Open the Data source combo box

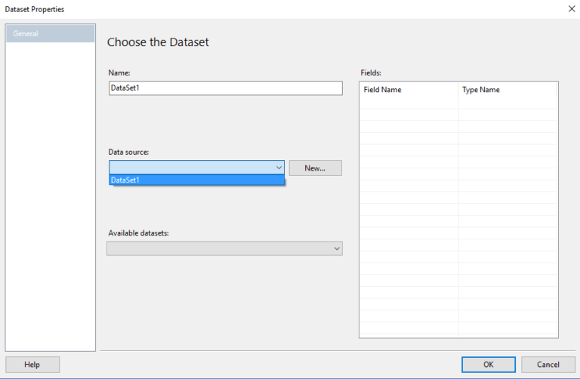[196, 168]
